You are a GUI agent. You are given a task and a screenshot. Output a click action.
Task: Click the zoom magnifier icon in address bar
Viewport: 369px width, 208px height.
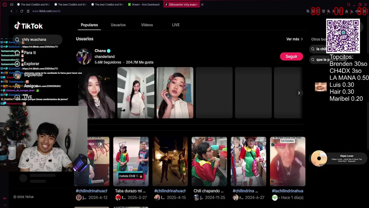[308, 11]
